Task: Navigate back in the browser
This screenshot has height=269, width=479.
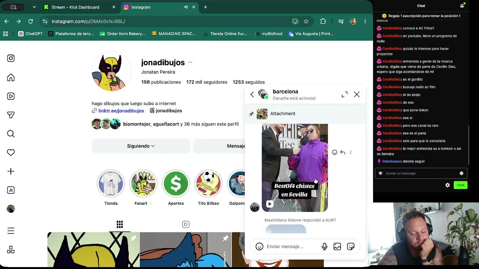Action: click(x=7, y=21)
